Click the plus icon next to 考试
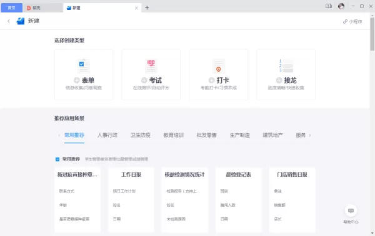 coord(144,80)
